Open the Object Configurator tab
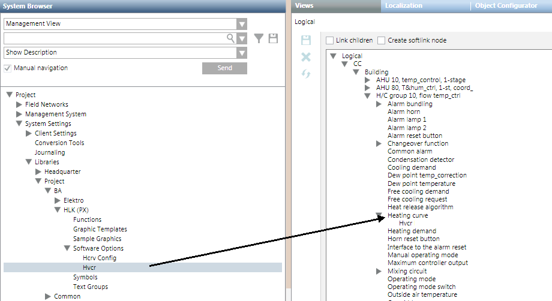The height and width of the screenshot is (301, 552). pos(506,6)
